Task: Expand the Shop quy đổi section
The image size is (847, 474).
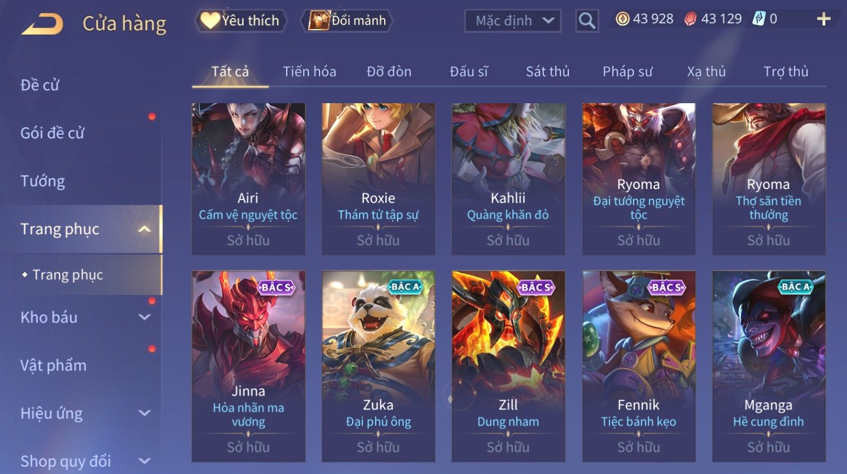Action: 144,461
